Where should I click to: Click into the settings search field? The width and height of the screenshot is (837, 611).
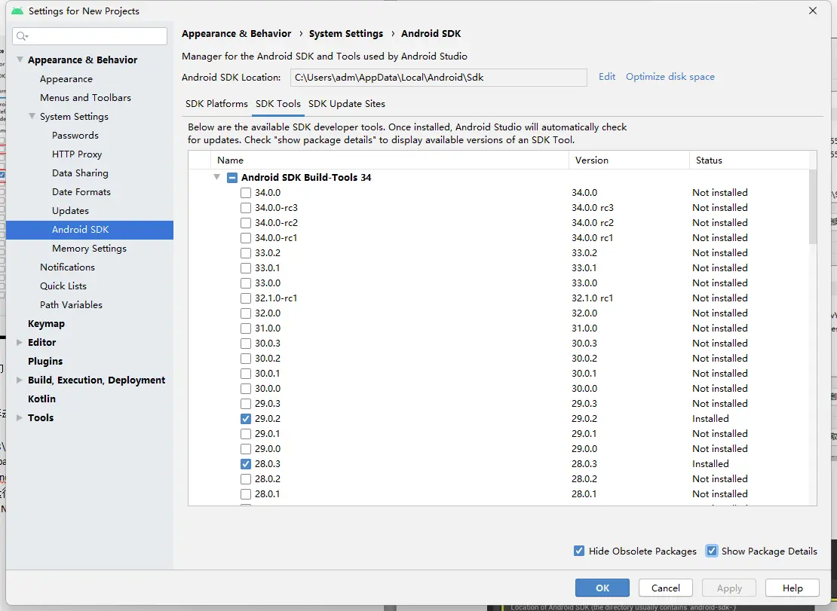[90, 36]
